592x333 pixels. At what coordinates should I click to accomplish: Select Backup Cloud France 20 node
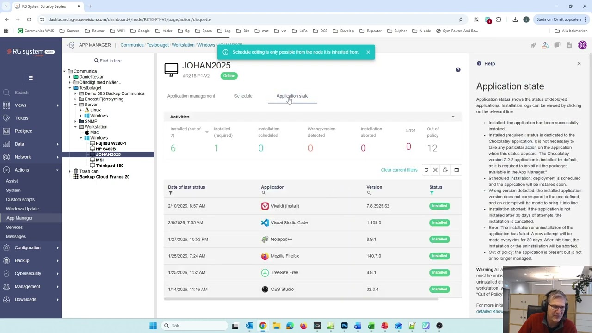point(104,177)
